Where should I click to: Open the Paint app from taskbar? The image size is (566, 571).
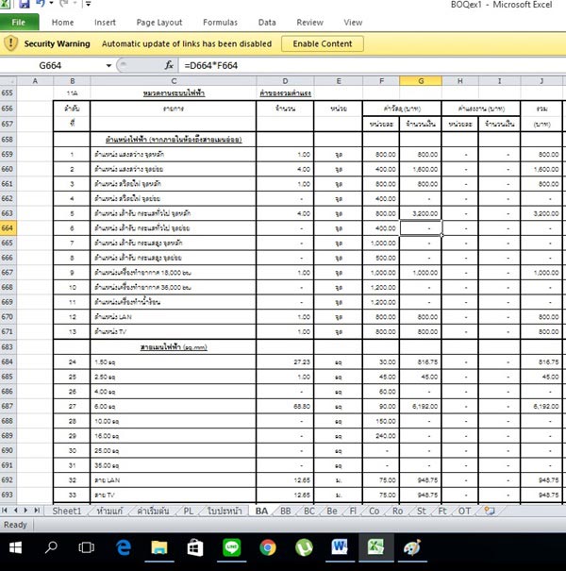pos(412,547)
